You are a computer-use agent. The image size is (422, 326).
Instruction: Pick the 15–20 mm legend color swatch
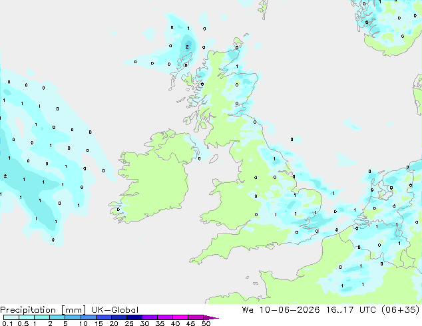pyautogui.click(x=104, y=317)
